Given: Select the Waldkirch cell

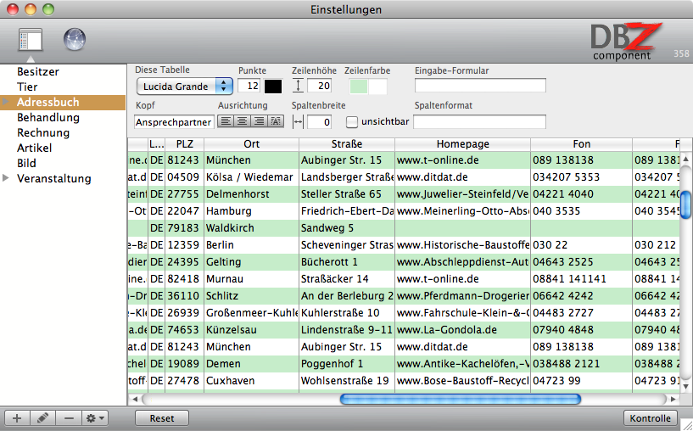Looking at the screenshot, I should (251, 228).
